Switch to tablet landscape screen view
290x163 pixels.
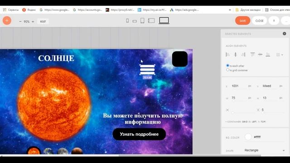click(x=151, y=20)
